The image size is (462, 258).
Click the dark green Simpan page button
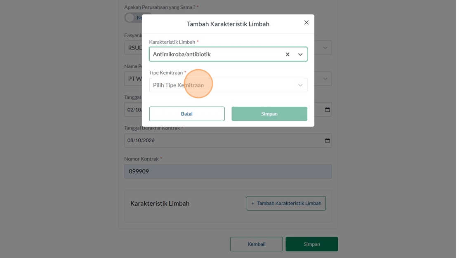(x=312, y=244)
